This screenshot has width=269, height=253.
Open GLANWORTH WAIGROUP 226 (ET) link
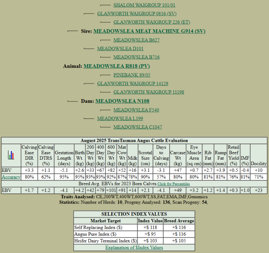(152, 22)
